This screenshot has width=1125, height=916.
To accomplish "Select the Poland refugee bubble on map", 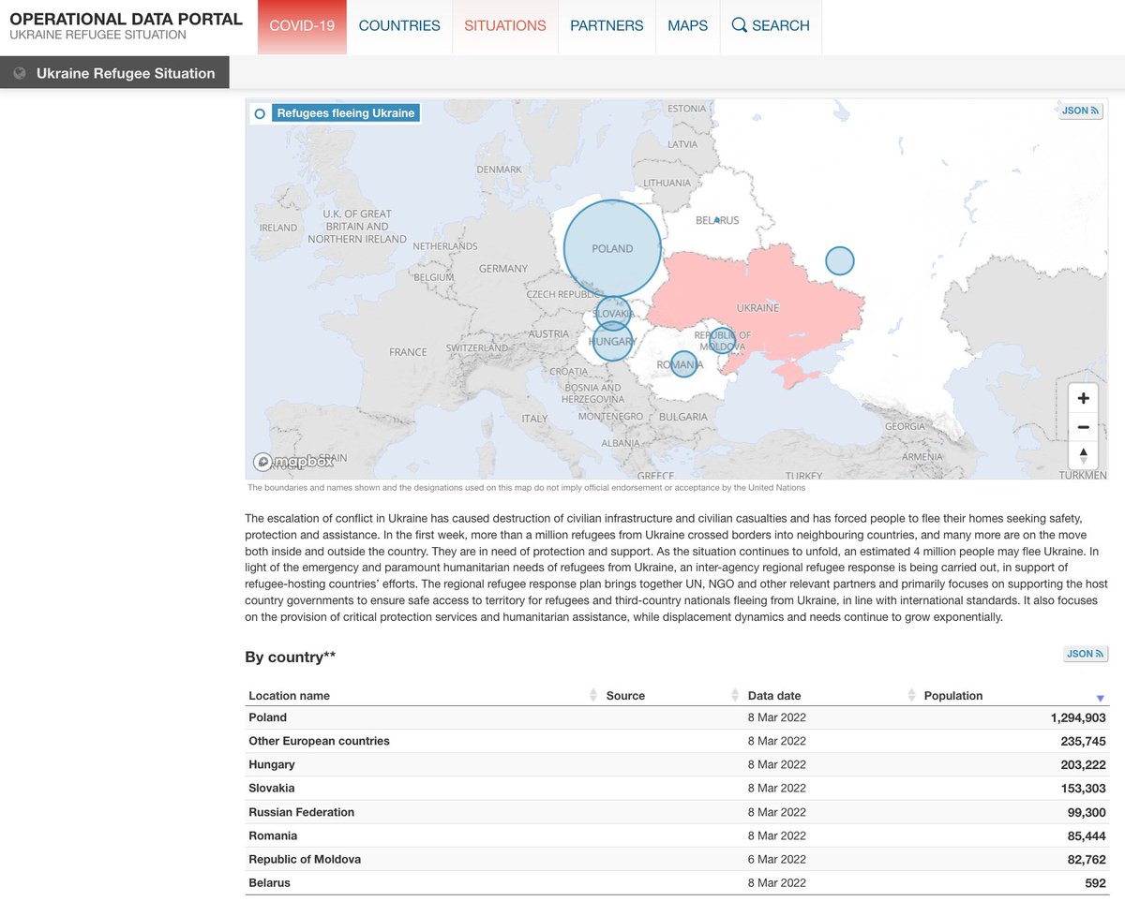I will (612, 248).
